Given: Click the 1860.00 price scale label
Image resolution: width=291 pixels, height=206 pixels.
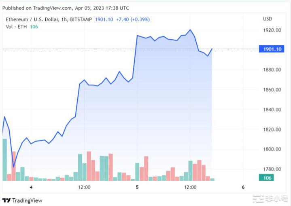Looking at the screenshot, I should point(272,90).
